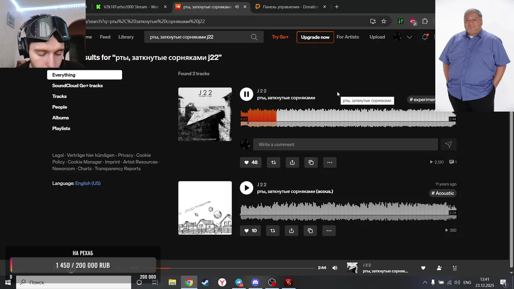The width and height of the screenshot is (514, 289).
Task: Open bottom player track artwork thumbnail
Action: pos(352,268)
